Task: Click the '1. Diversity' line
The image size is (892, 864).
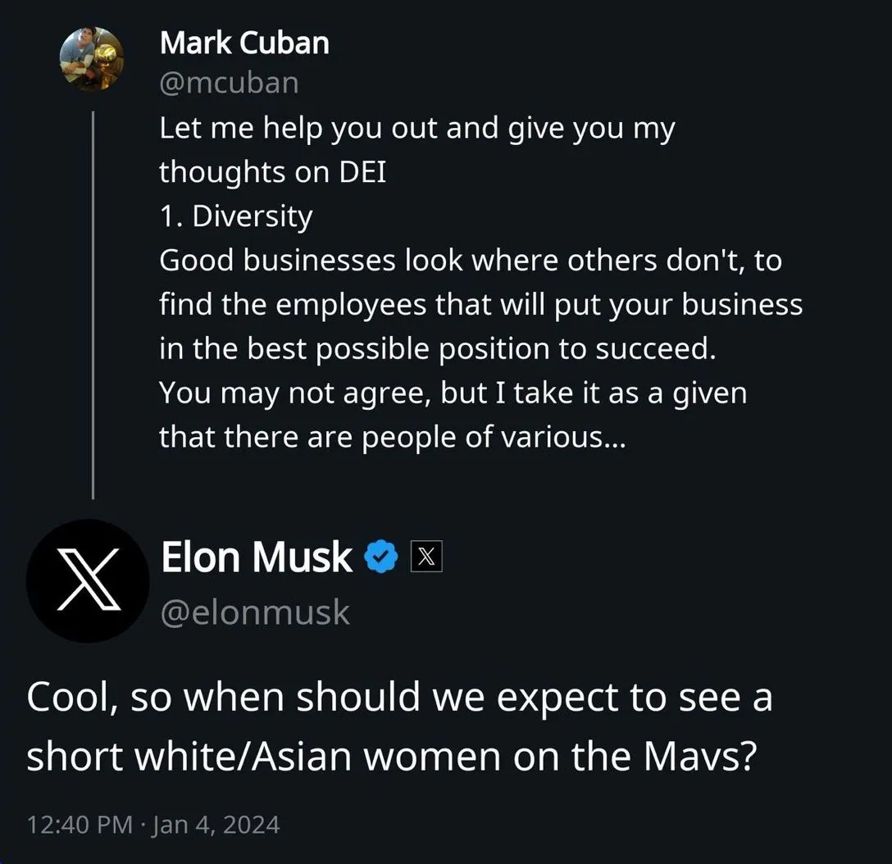Action: point(236,216)
